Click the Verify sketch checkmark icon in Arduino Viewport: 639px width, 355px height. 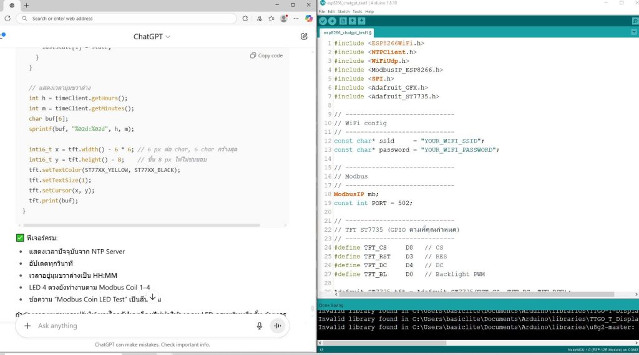pyautogui.click(x=323, y=21)
